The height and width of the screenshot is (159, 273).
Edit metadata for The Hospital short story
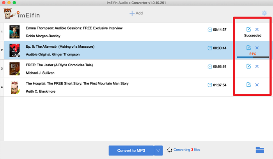click(x=248, y=85)
